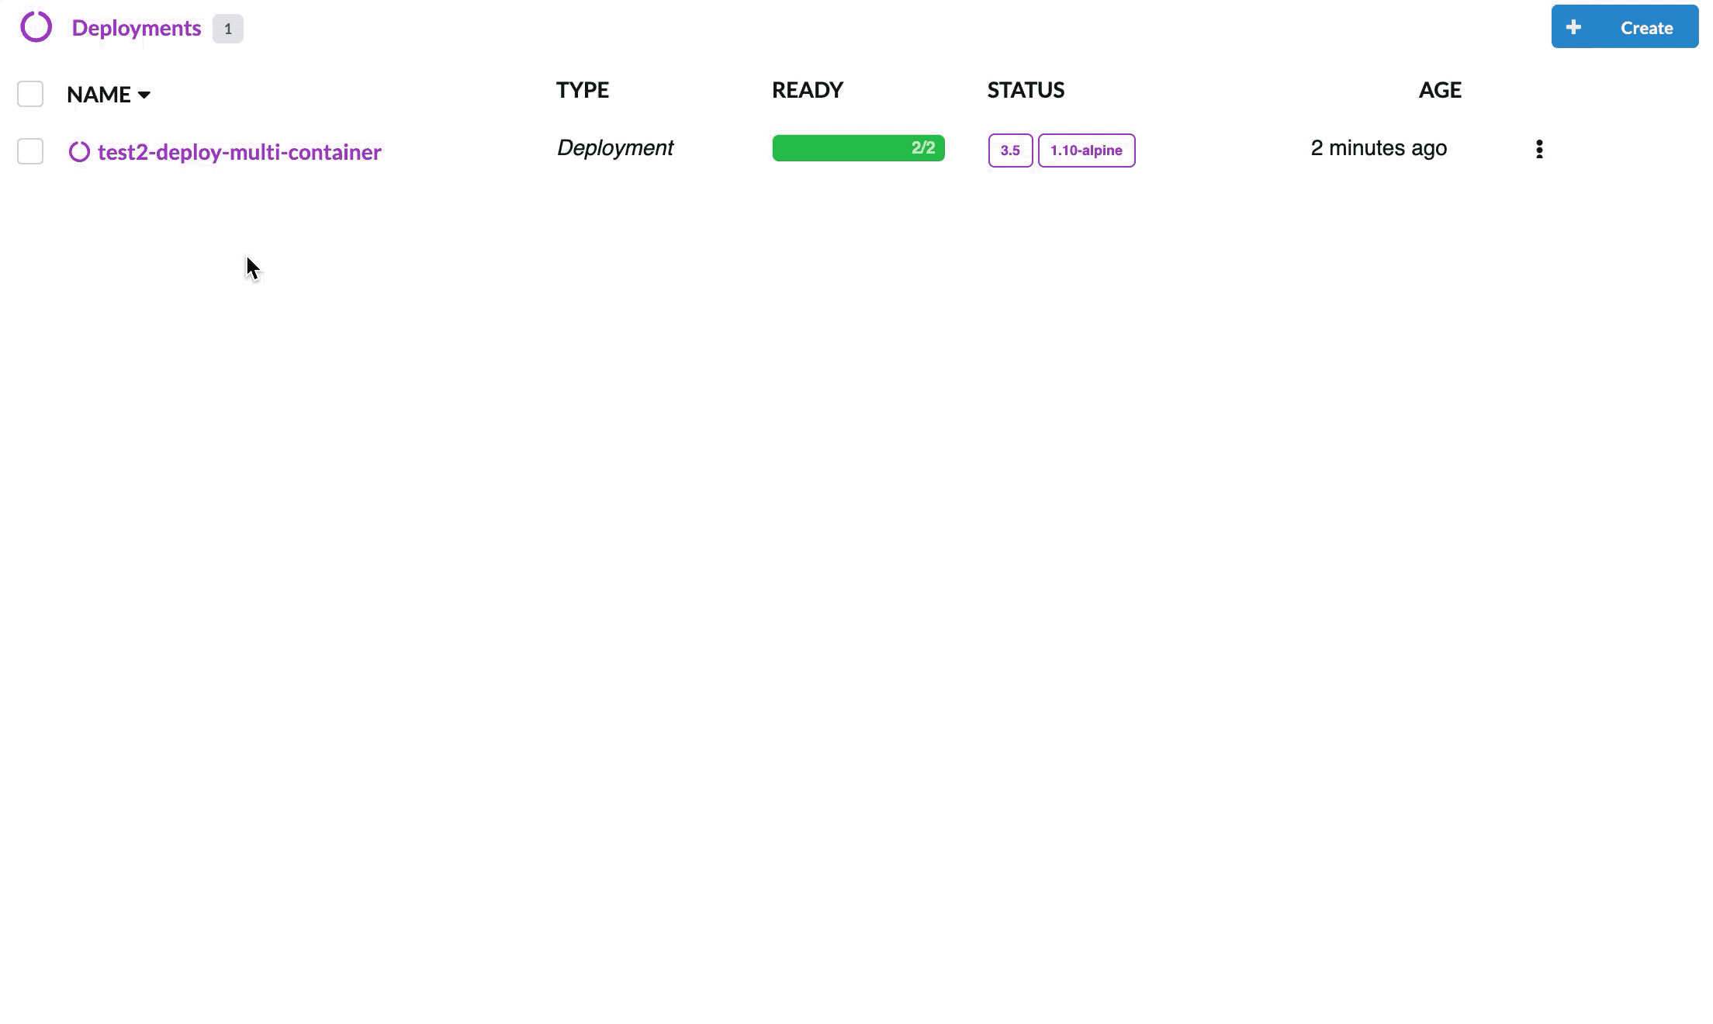
Task: Open test2-deploy-multi-container deployment detail
Action: click(239, 151)
